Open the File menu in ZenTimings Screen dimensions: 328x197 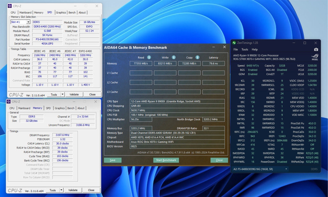pos(235,49)
